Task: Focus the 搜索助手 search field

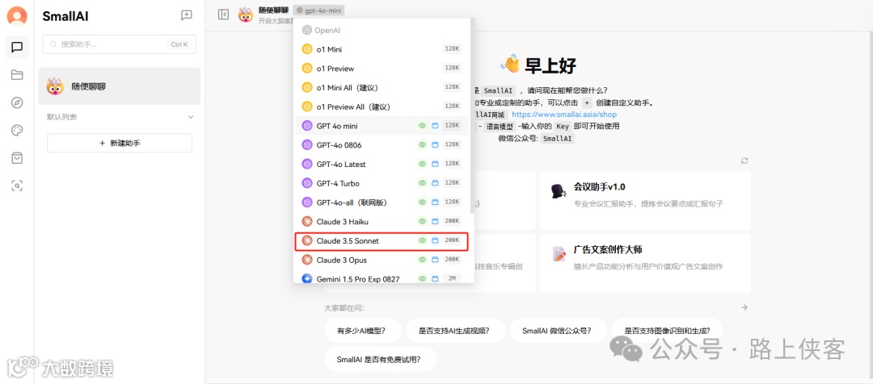Action: [x=119, y=44]
